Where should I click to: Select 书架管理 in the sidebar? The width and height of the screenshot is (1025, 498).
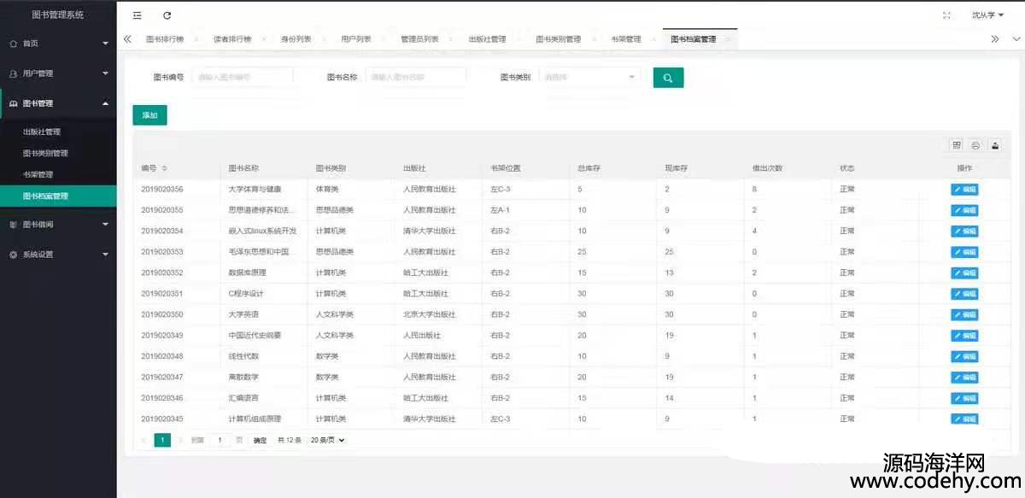point(38,175)
